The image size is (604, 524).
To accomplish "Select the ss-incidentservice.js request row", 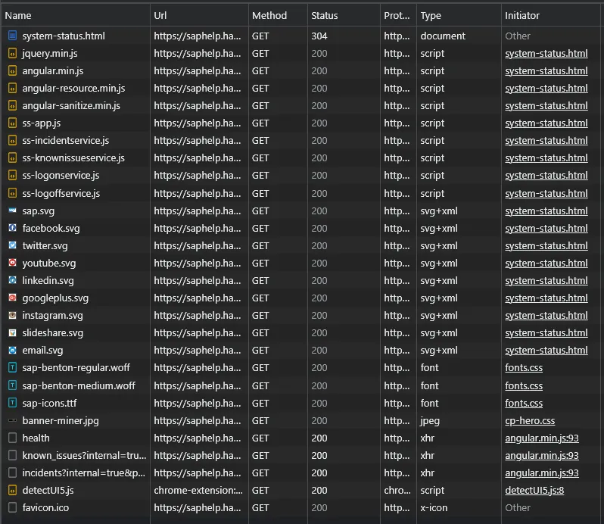I will click(x=66, y=141).
